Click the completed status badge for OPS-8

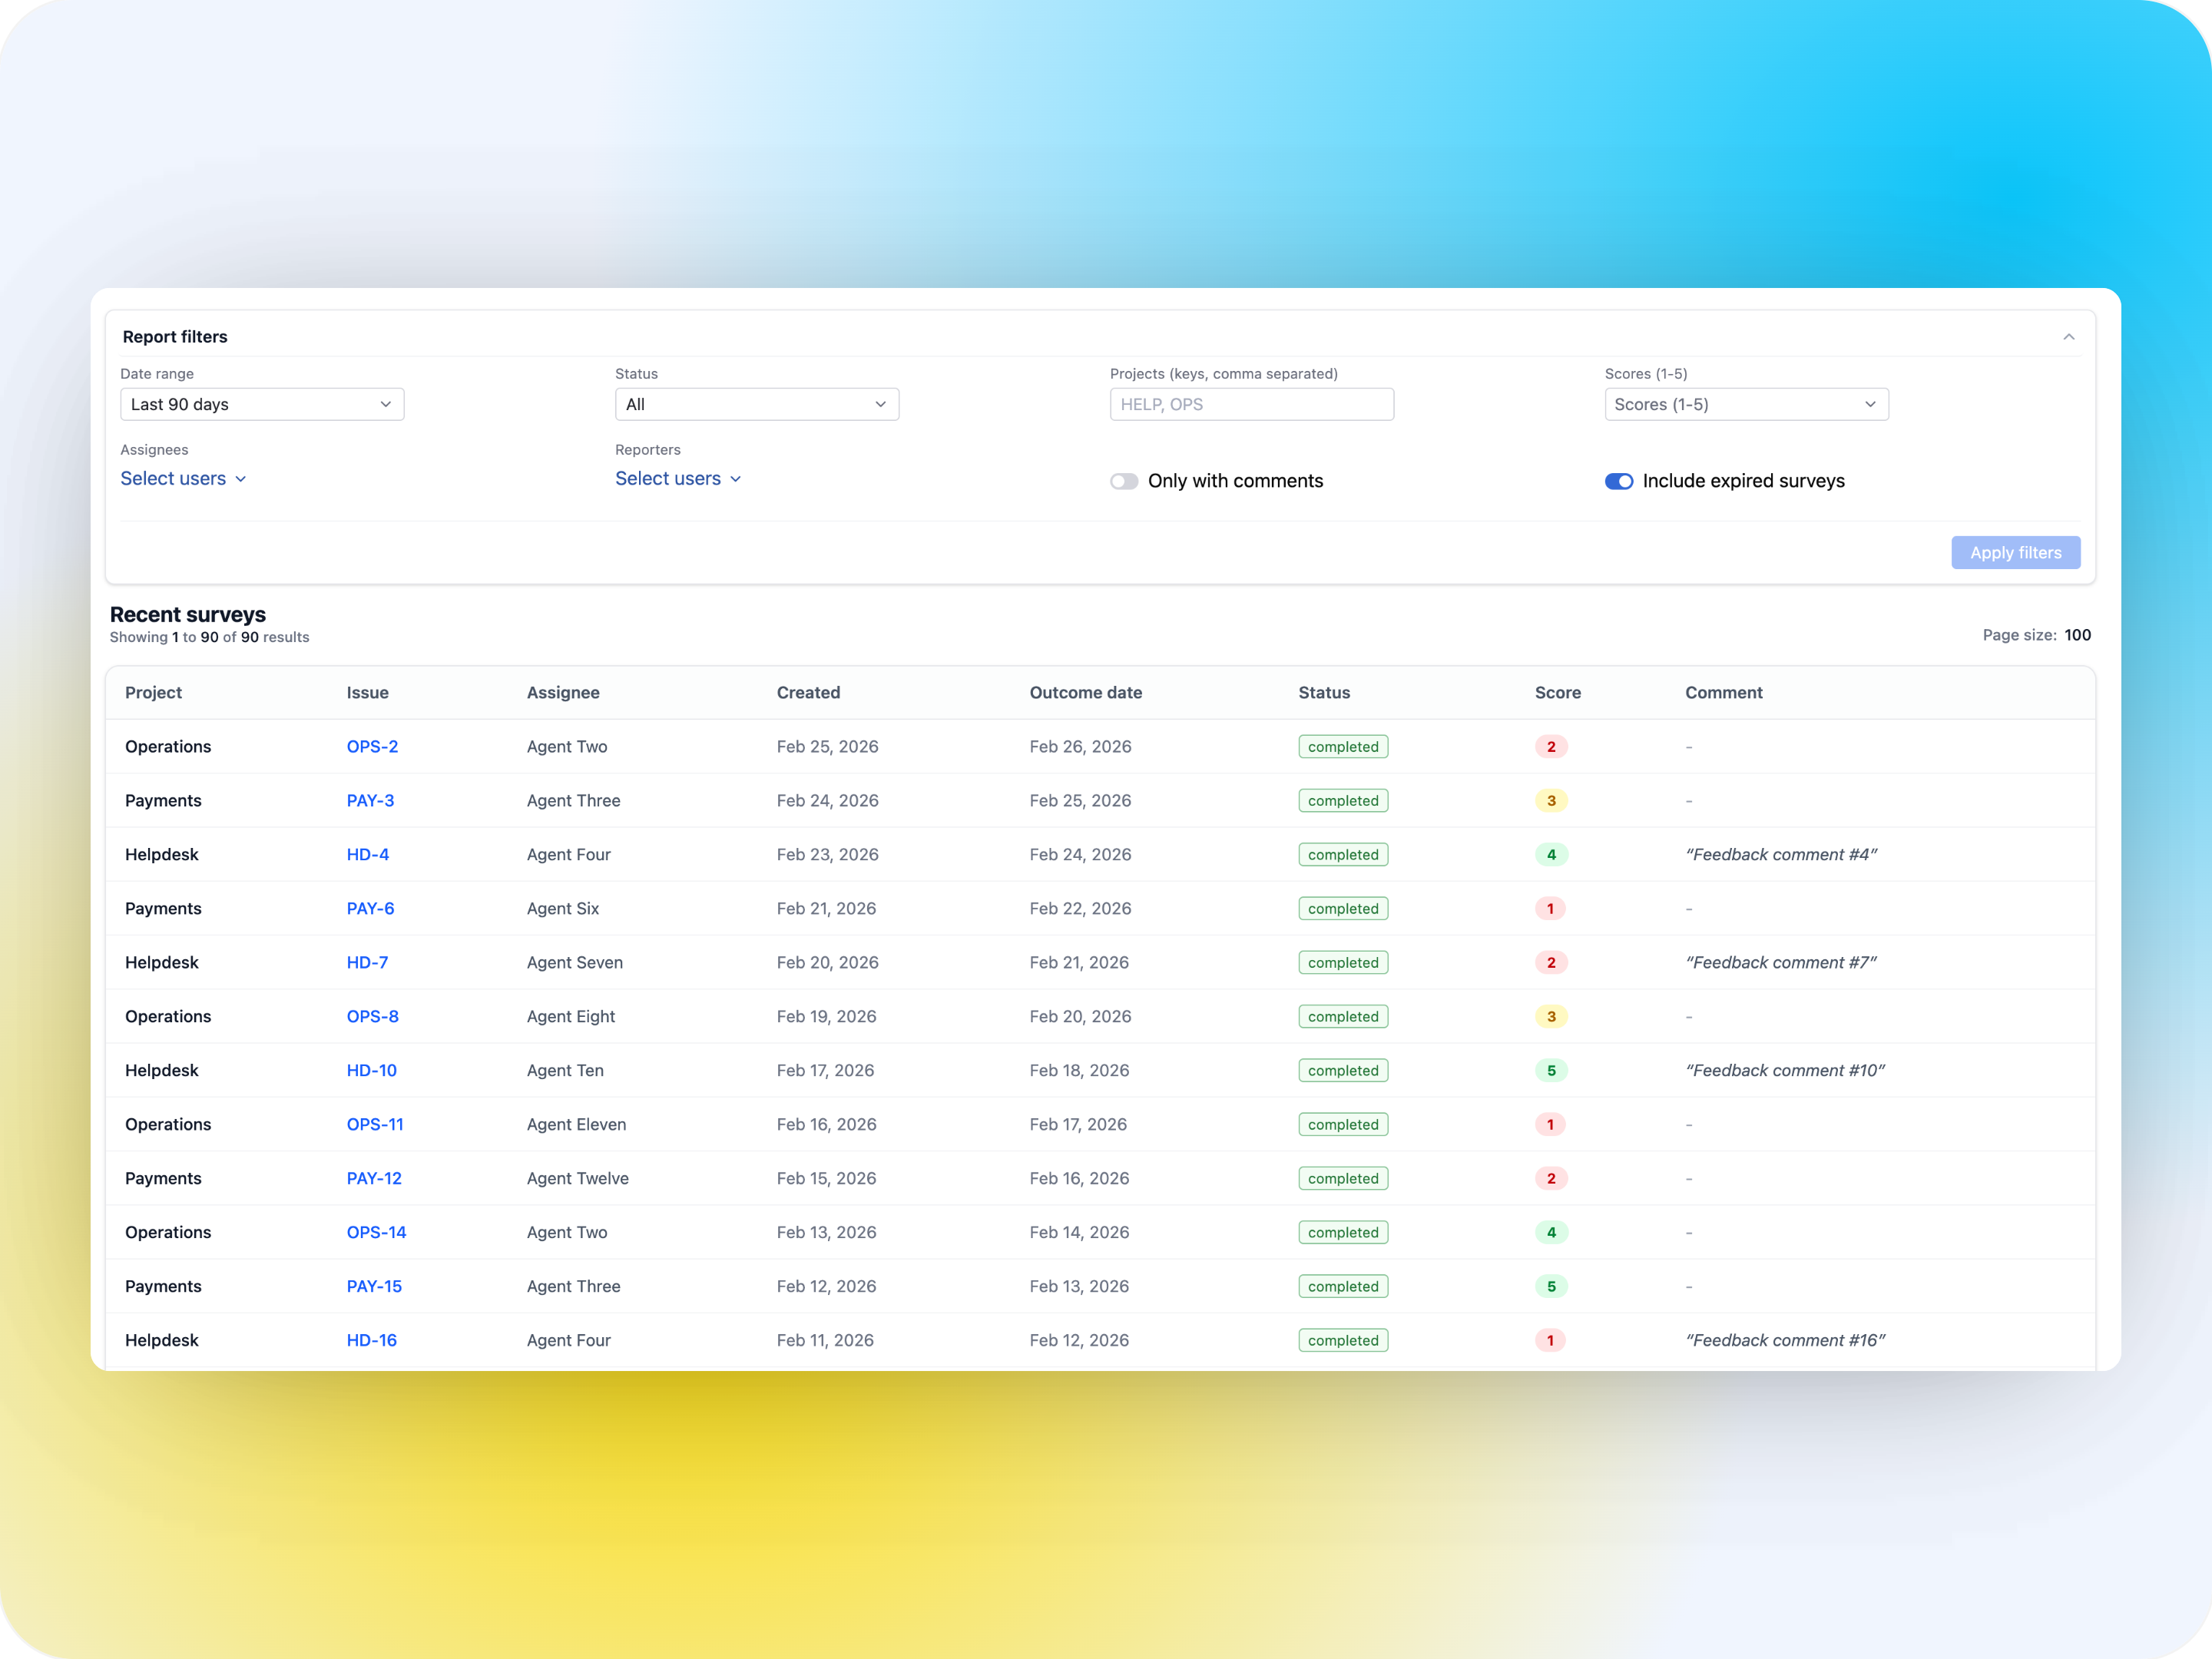[1343, 1016]
